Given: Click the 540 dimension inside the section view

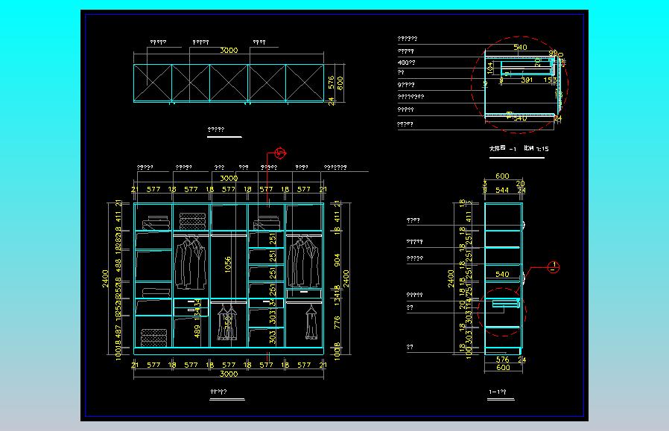Looking at the screenshot, I should click(502, 275).
